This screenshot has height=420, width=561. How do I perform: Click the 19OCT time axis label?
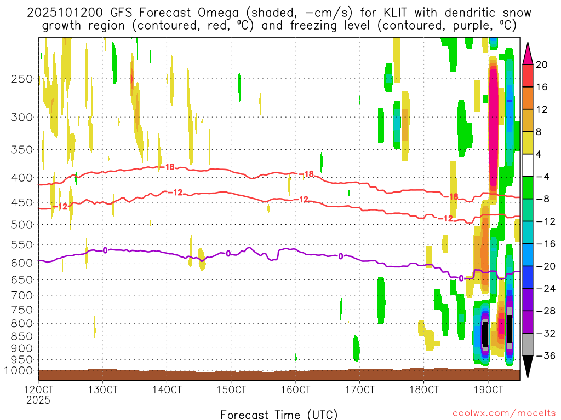click(x=488, y=389)
